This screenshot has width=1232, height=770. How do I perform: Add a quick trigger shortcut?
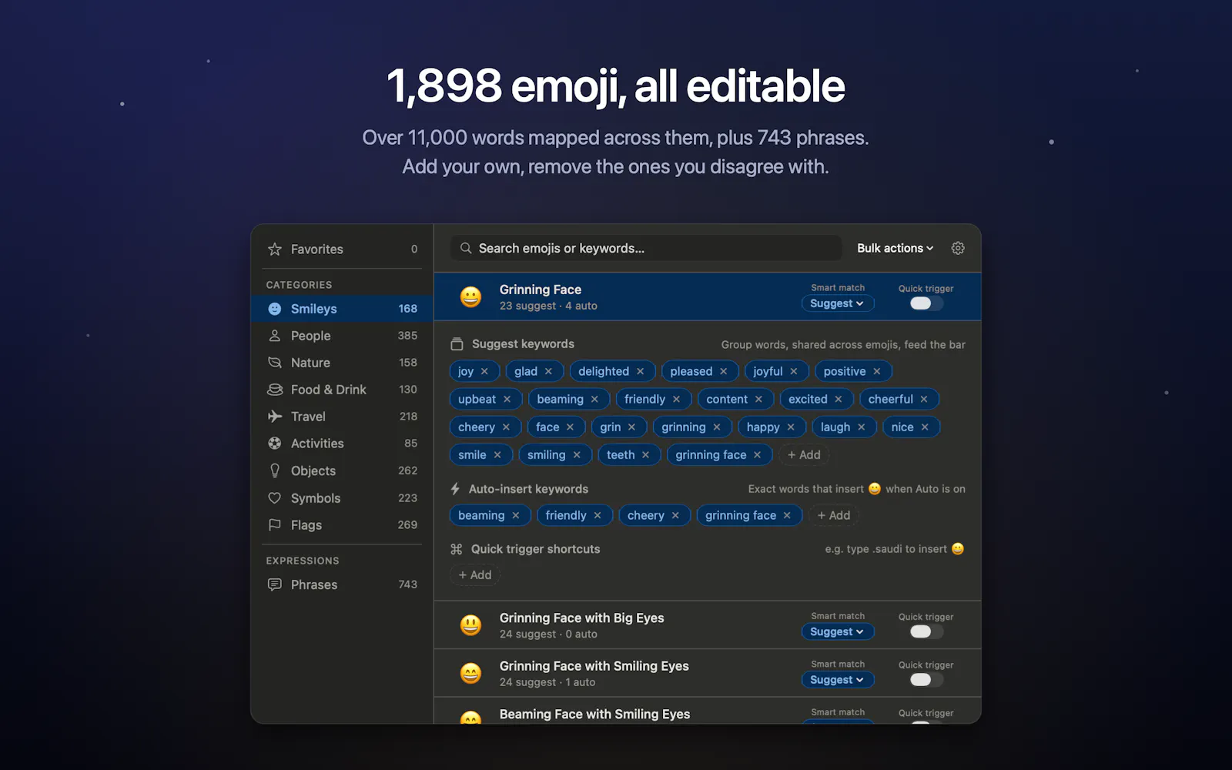tap(475, 575)
